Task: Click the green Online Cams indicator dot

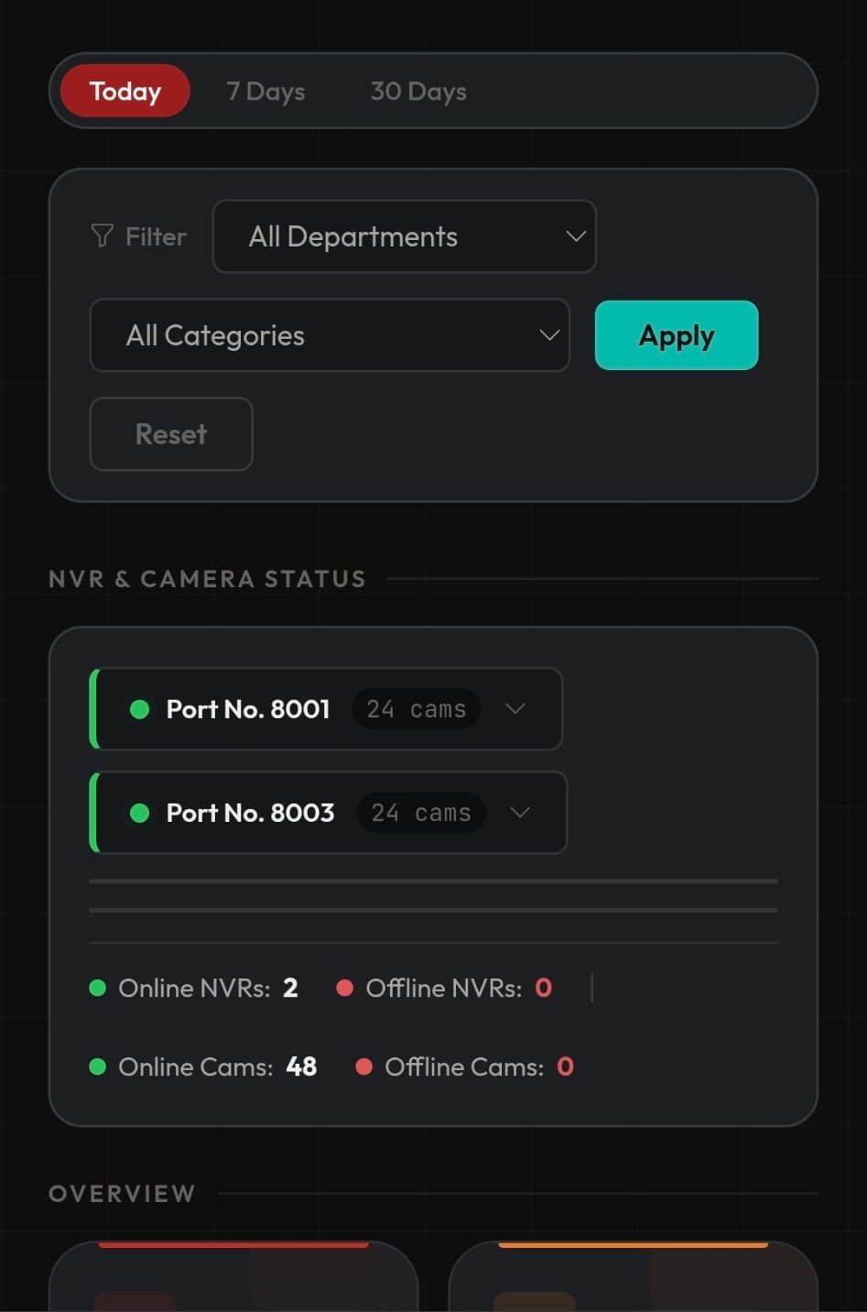Action: click(x=98, y=1066)
